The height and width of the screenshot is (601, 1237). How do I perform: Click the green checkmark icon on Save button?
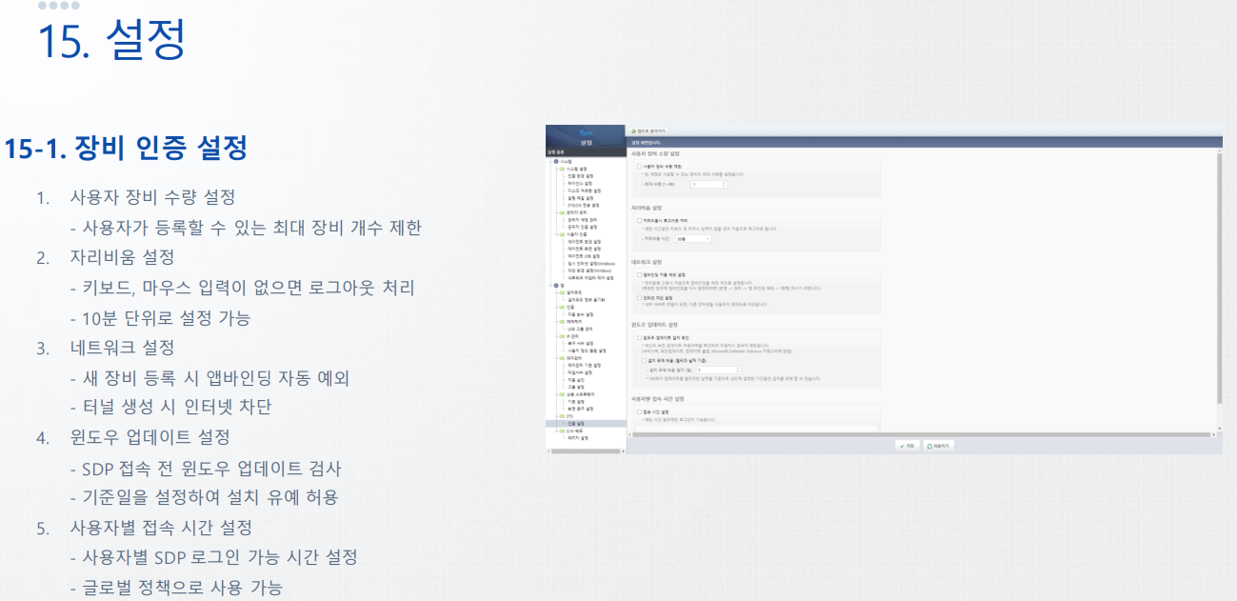(901, 445)
